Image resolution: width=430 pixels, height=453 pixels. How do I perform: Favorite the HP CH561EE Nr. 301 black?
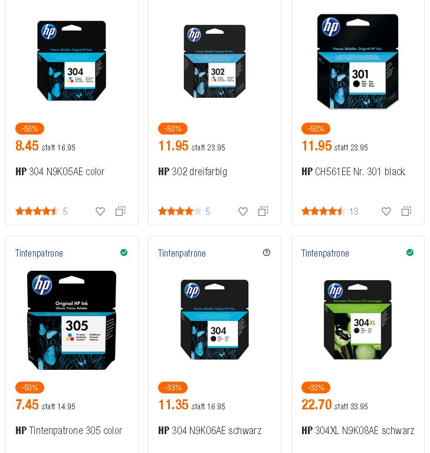click(386, 212)
